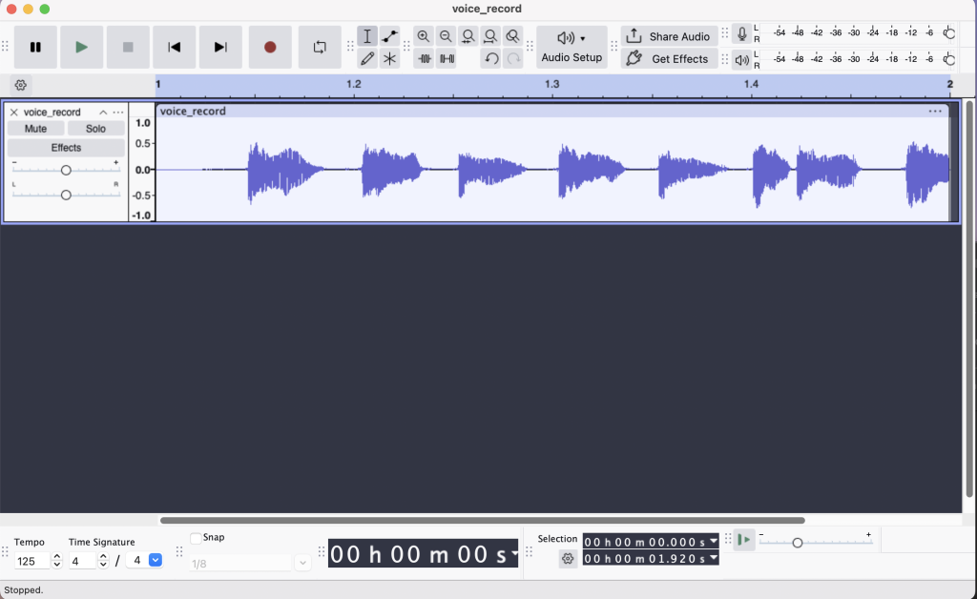
Task: Click the Undo arrow icon
Action: click(491, 58)
